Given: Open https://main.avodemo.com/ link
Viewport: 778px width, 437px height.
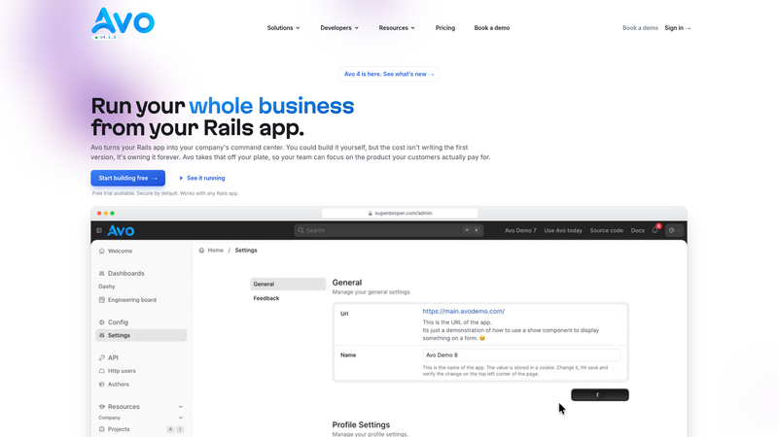Looking at the screenshot, I should coord(464,311).
